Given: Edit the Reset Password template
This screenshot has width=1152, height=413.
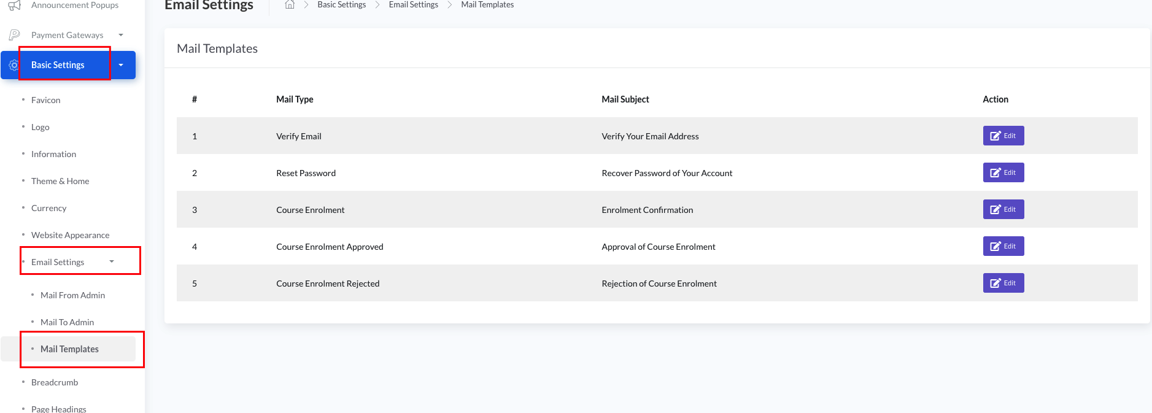Looking at the screenshot, I should pos(1003,172).
